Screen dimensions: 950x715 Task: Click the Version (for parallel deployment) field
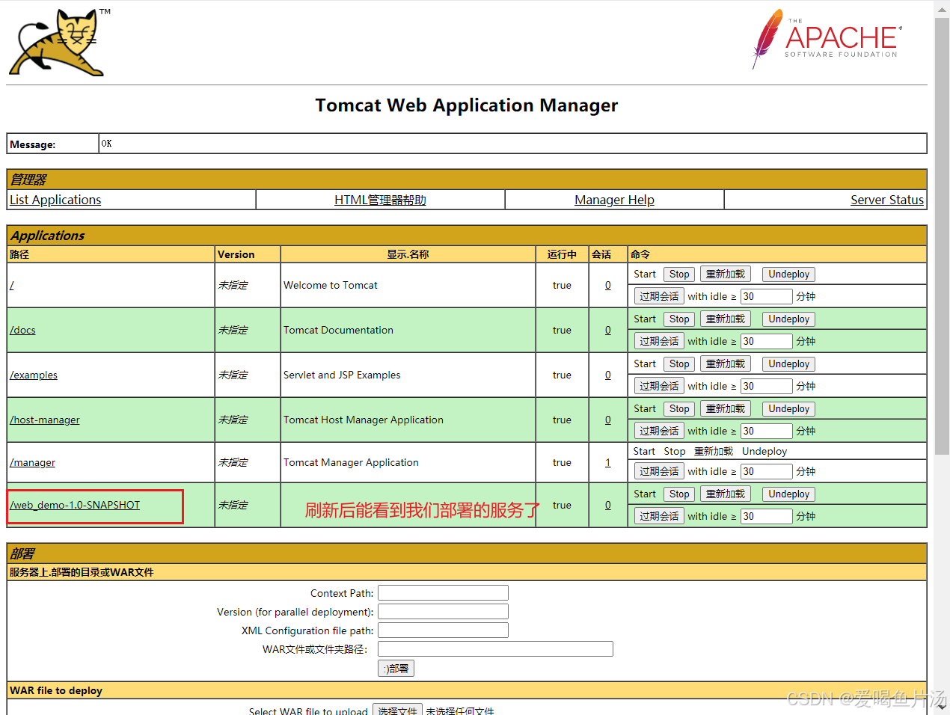(443, 612)
